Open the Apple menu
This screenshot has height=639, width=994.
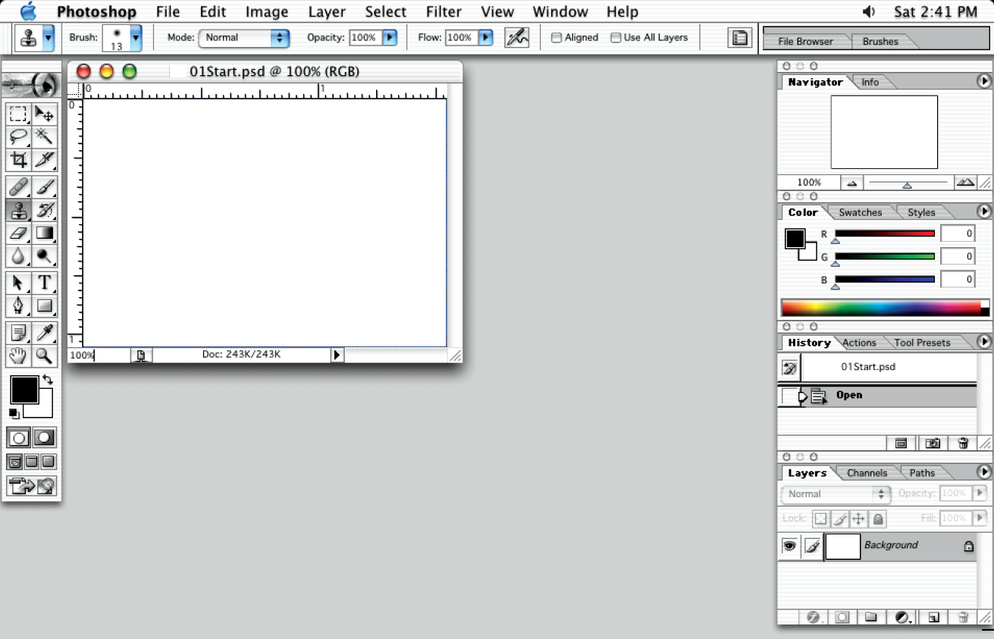tap(28, 11)
